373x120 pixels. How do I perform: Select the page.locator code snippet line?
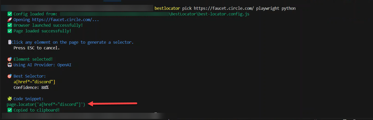click(46, 104)
